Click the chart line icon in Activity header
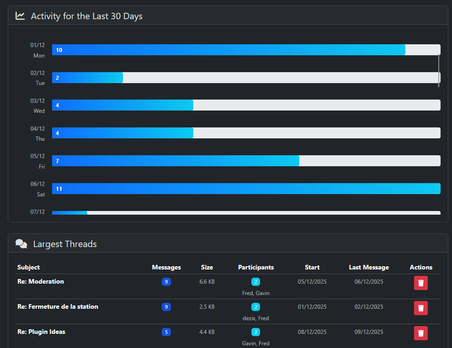 pos(20,16)
